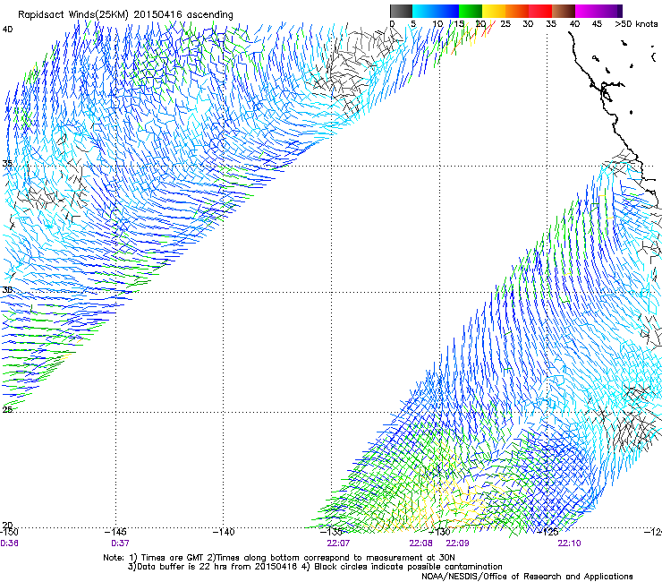This screenshot has height=582, width=662.
Task: Click the 'NOAA/NESDIS/Office of Research and Applications' credit
Action: [527, 577]
